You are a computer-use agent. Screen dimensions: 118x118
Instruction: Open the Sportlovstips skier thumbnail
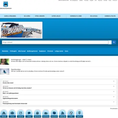(5, 71)
